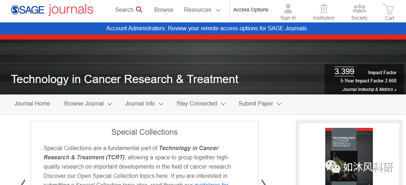
Task: Expand the Journal Info menu
Action: point(144,104)
